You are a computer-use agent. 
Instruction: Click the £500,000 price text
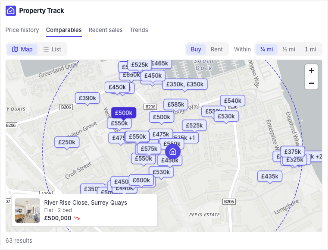[57, 218]
